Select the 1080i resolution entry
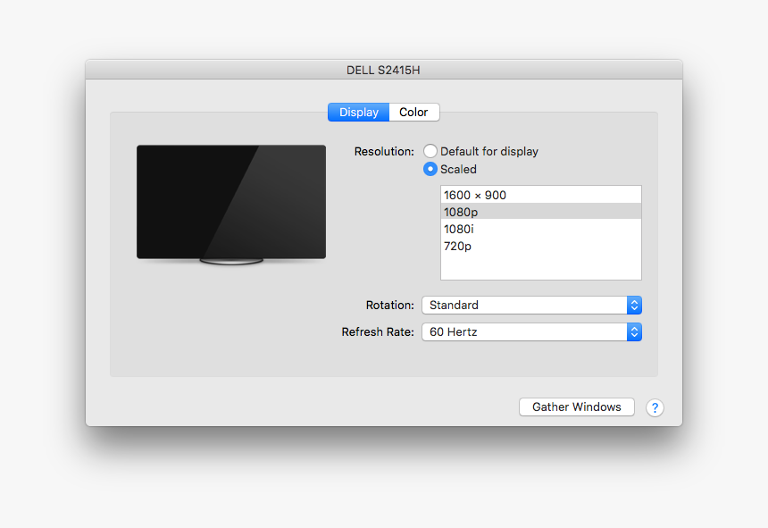The image size is (768, 528). pyautogui.click(x=540, y=229)
